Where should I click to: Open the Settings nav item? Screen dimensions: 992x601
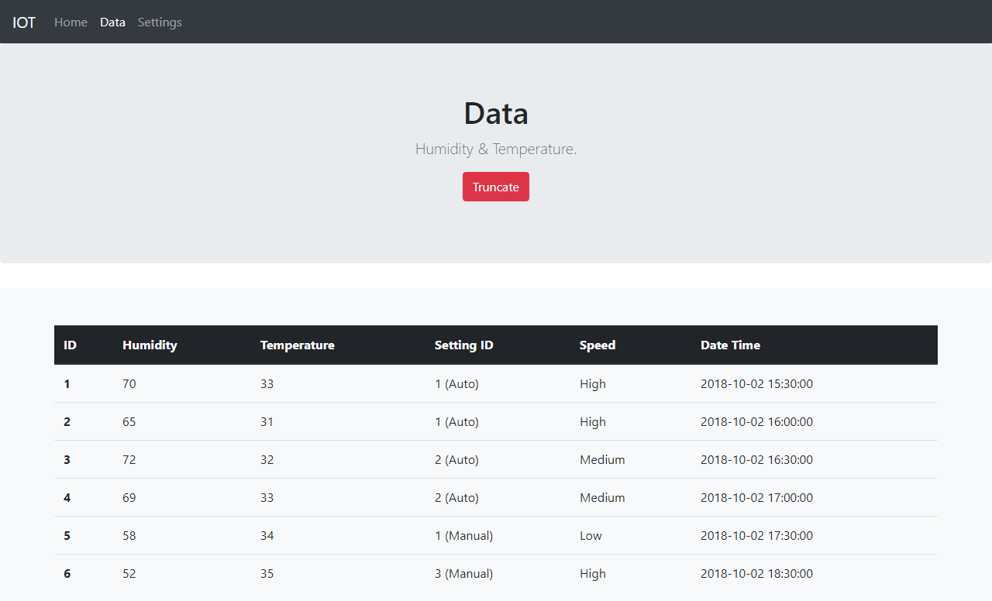click(160, 22)
